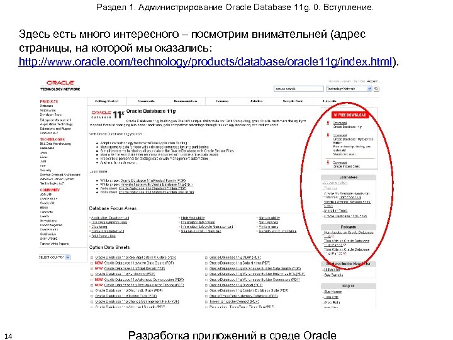Focus the secure search input field
The height and width of the screenshot is (340, 453).
click(299, 89)
